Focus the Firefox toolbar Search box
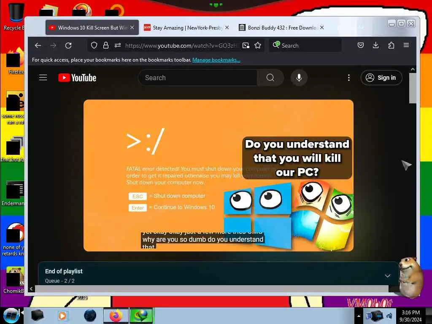432x324 pixels. (305, 46)
